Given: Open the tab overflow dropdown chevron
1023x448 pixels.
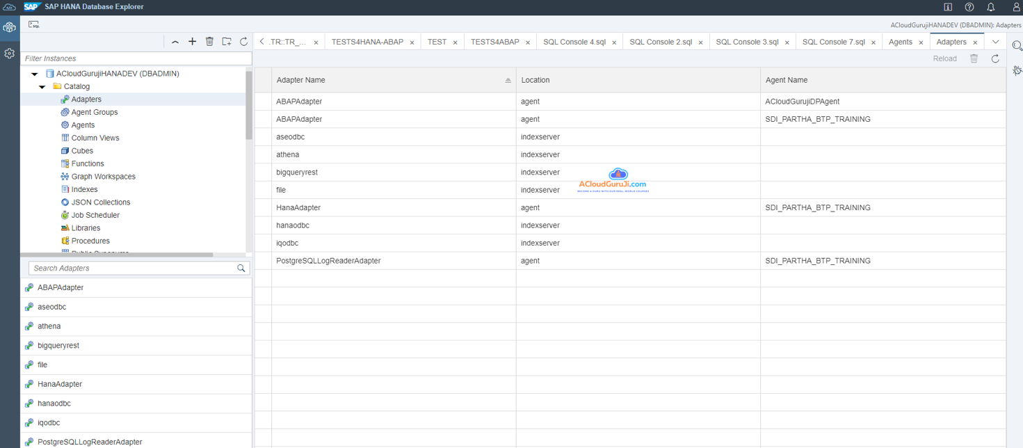Looking at the screenshot, I should 995,42.
